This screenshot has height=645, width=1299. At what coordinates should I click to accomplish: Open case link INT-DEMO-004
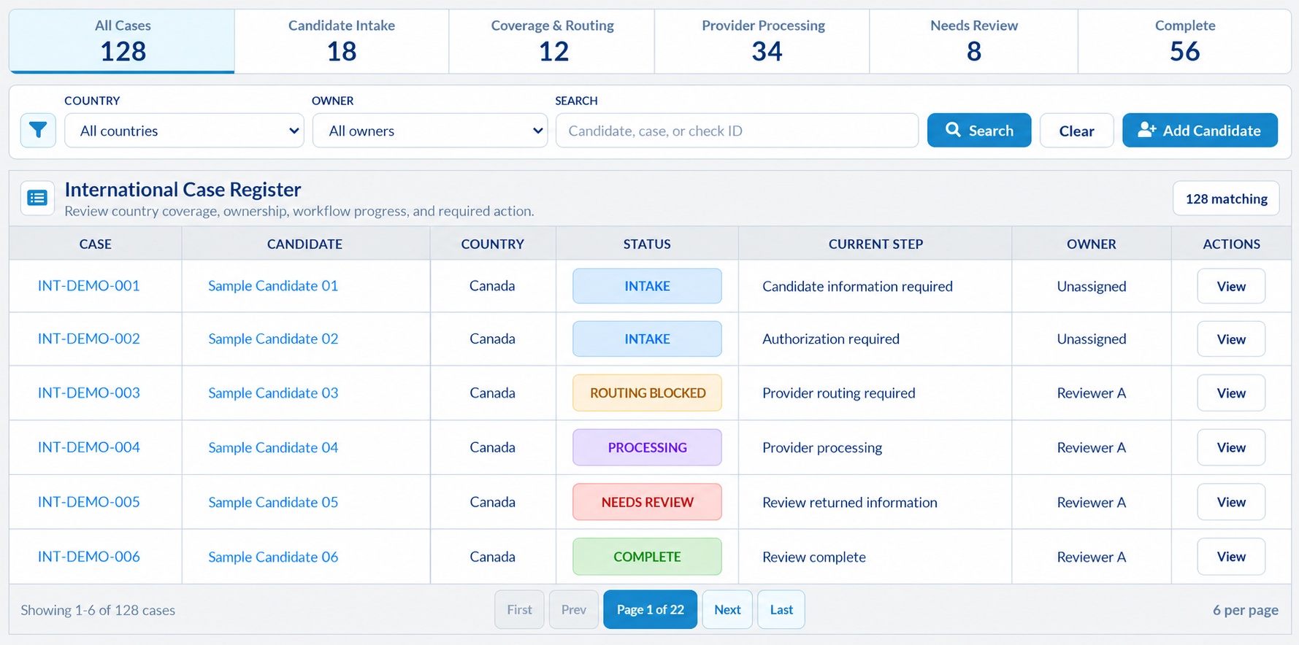tap(89, 447)
